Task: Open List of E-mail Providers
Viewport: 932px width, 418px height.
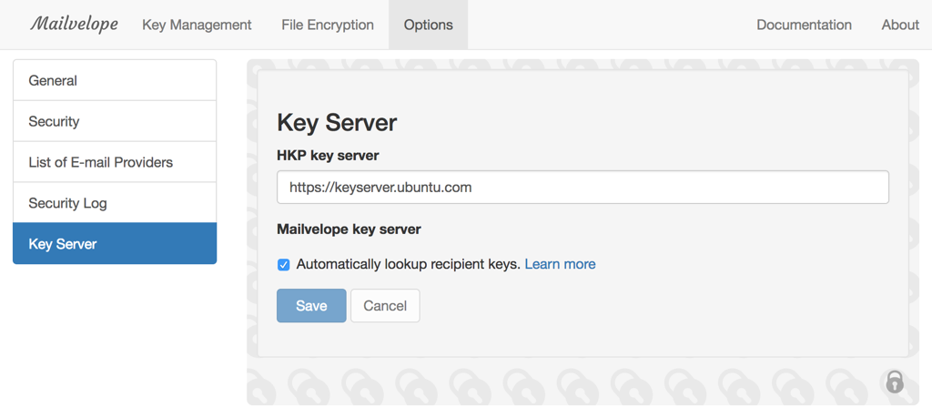Action: pyautogui.click(x=115, y=162)
